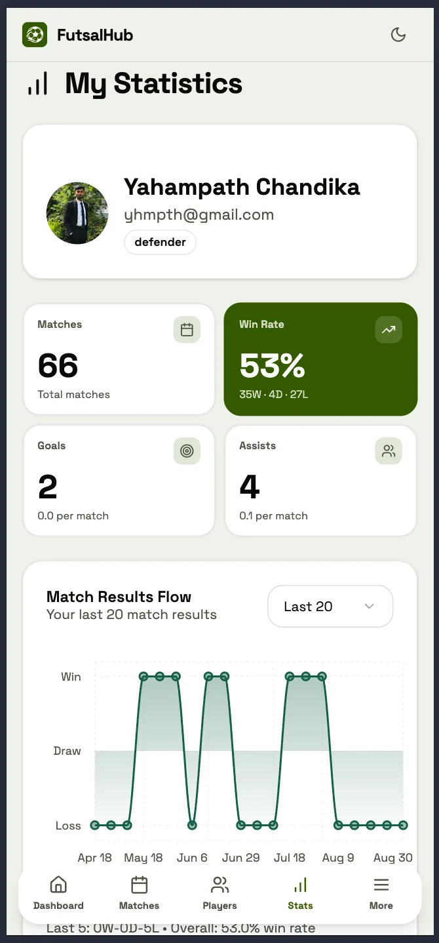This screenshot has height=943, width=439.
Task: Click Yahampath Chandika's profile photo
Action: pyautogui.click(x=77, y=213)
